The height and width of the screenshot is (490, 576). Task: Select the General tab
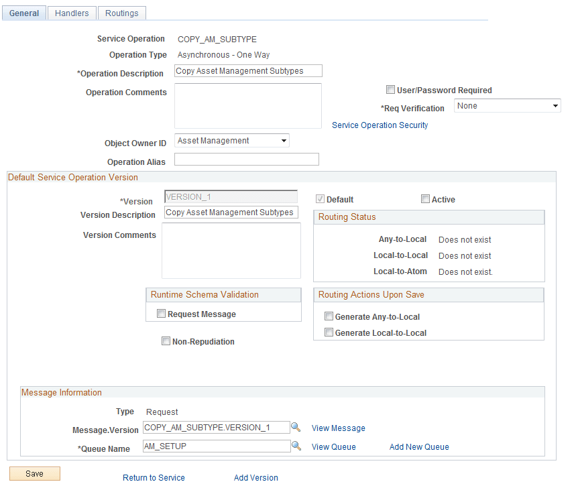23,12
